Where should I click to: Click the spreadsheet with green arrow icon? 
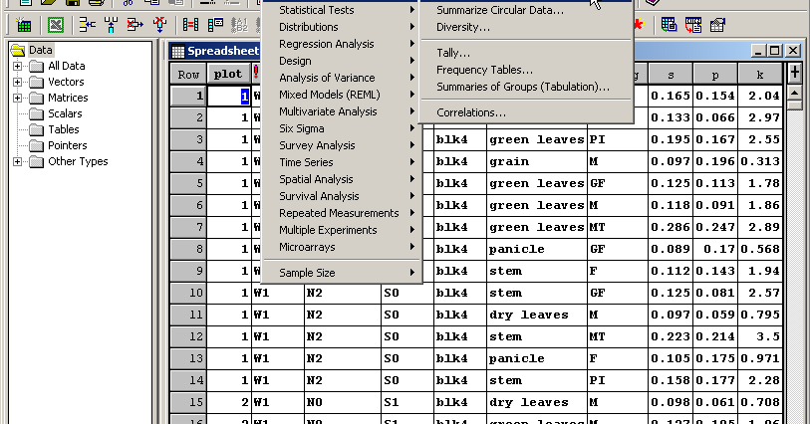pyautogui.click(x=669, y=24)
